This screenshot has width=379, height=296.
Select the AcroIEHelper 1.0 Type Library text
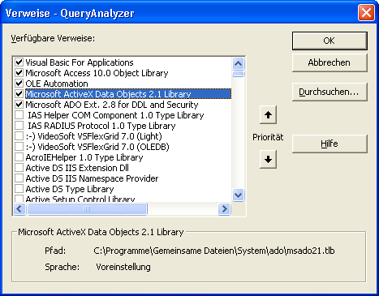click(x=84, y=157)
